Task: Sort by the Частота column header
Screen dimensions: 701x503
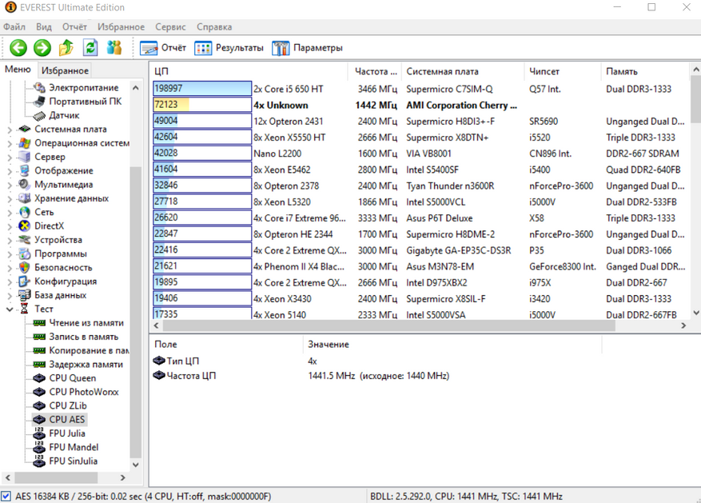Action: click(x=375, y=71)
